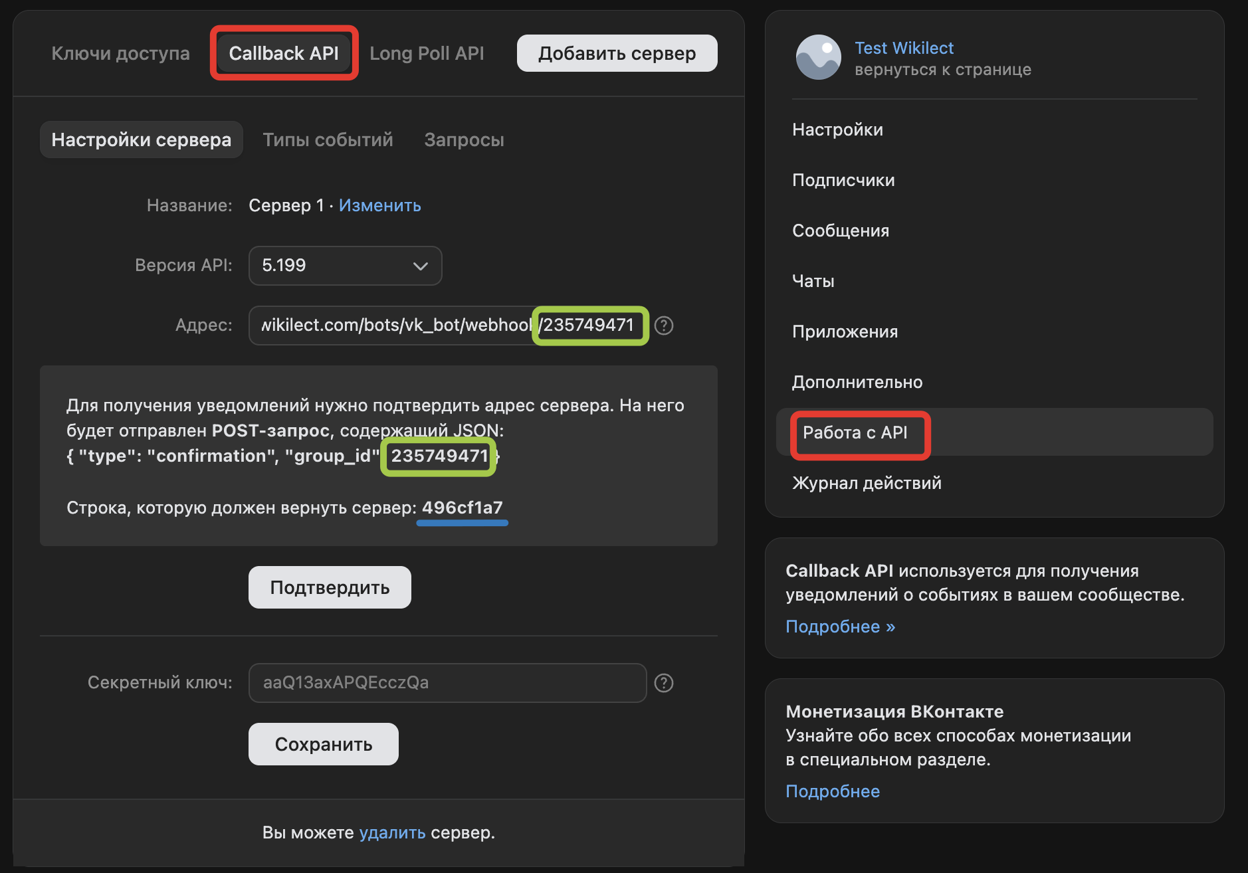Image resolution: width=1248 pixels, height=873 pixels.
Task: Open Журнал действий in the sidebar
Action: 867,483
